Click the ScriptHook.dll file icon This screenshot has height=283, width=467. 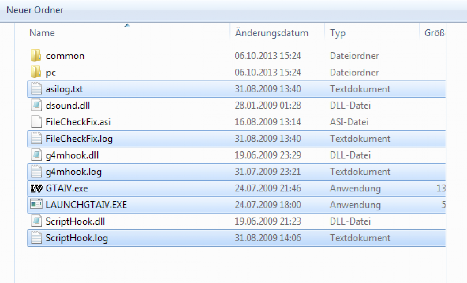coord(36,221)
